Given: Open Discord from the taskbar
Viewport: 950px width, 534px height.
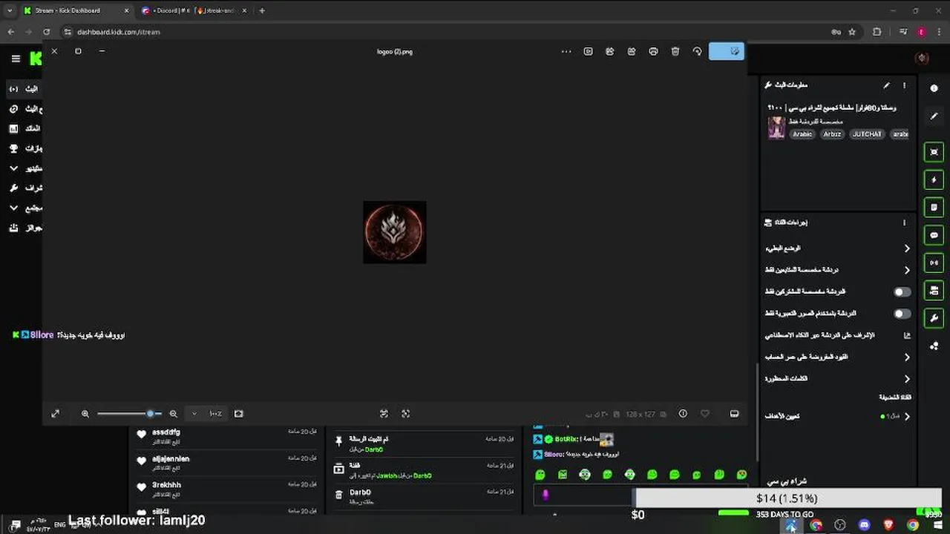Looking at the screenshot, I should [864, 525].
